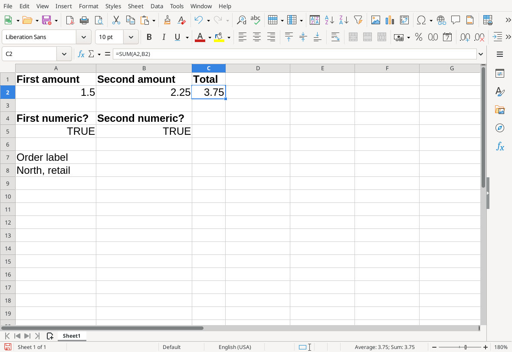Toggle underline formatting
Viewport: 512px width, 352px height.
[177, 37]
